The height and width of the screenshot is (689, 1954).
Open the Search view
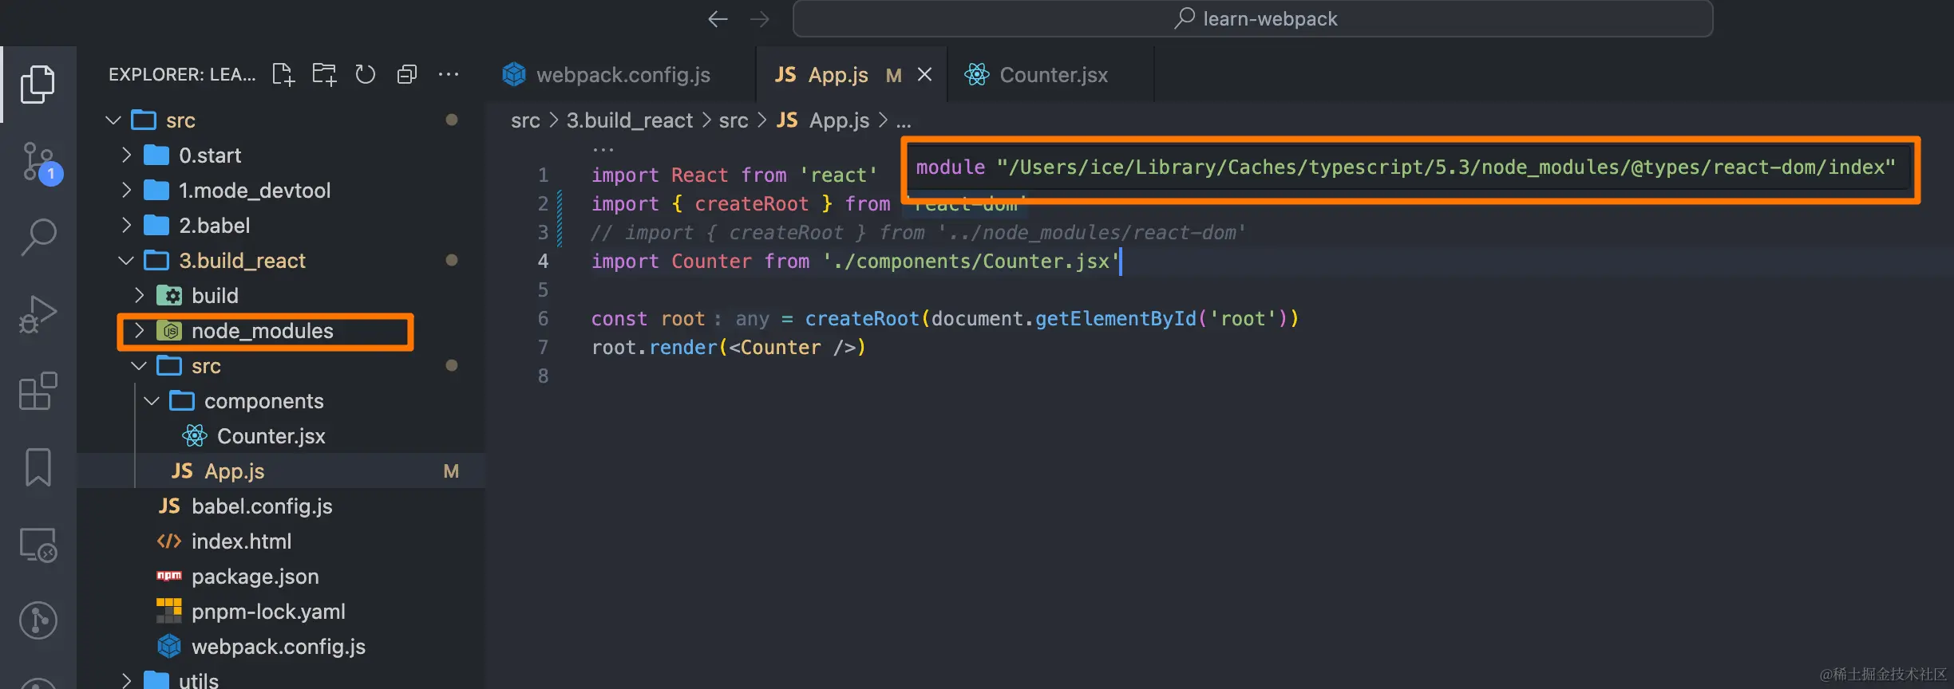pos(38,238)
